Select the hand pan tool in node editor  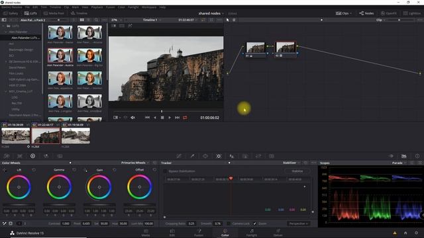point(234,20)
